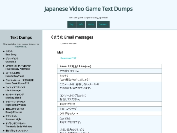
Task: Expand the Life Is Strange entry
Action: (4, 87)
